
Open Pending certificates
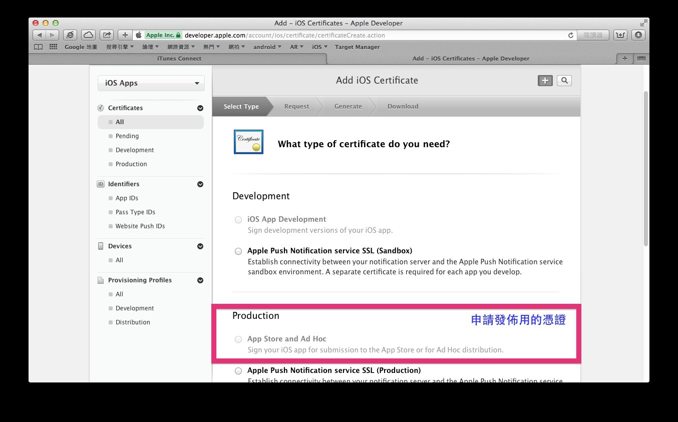click(127, 136)
